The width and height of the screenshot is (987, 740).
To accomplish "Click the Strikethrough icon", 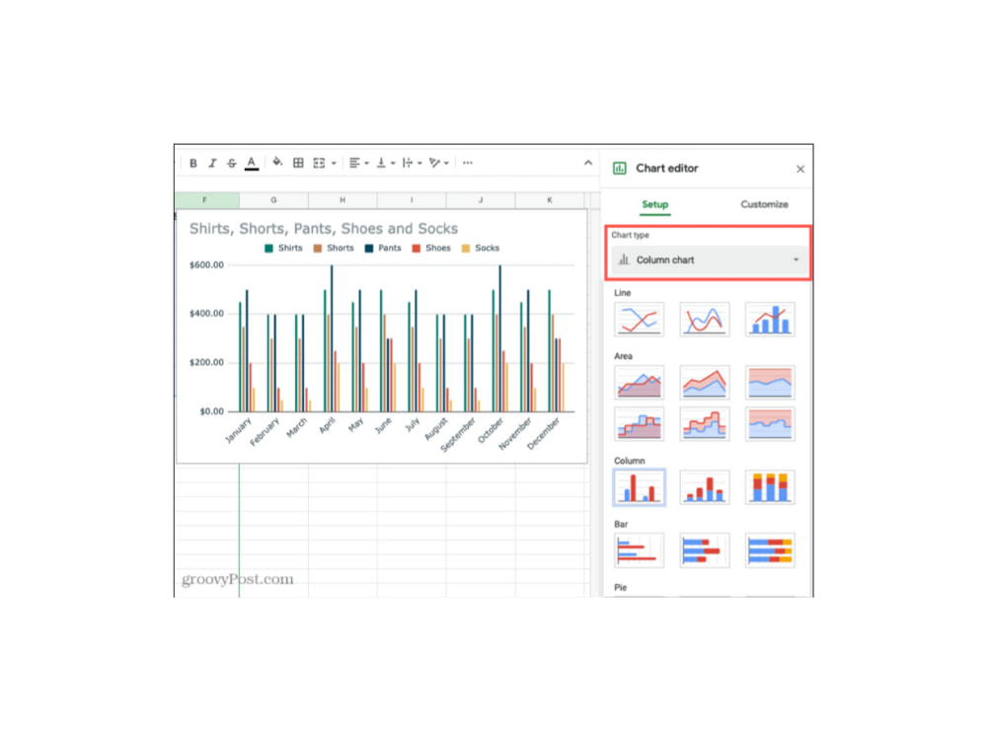I will (x=231, y=162).
